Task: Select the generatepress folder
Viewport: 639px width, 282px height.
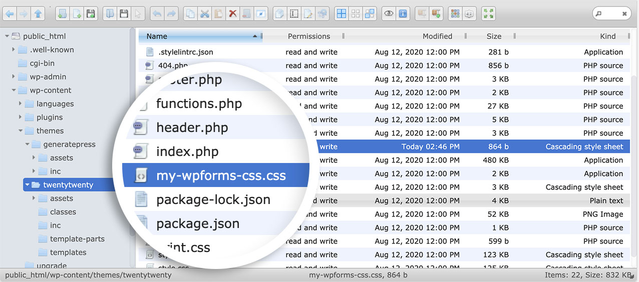Action: (69, 144)
